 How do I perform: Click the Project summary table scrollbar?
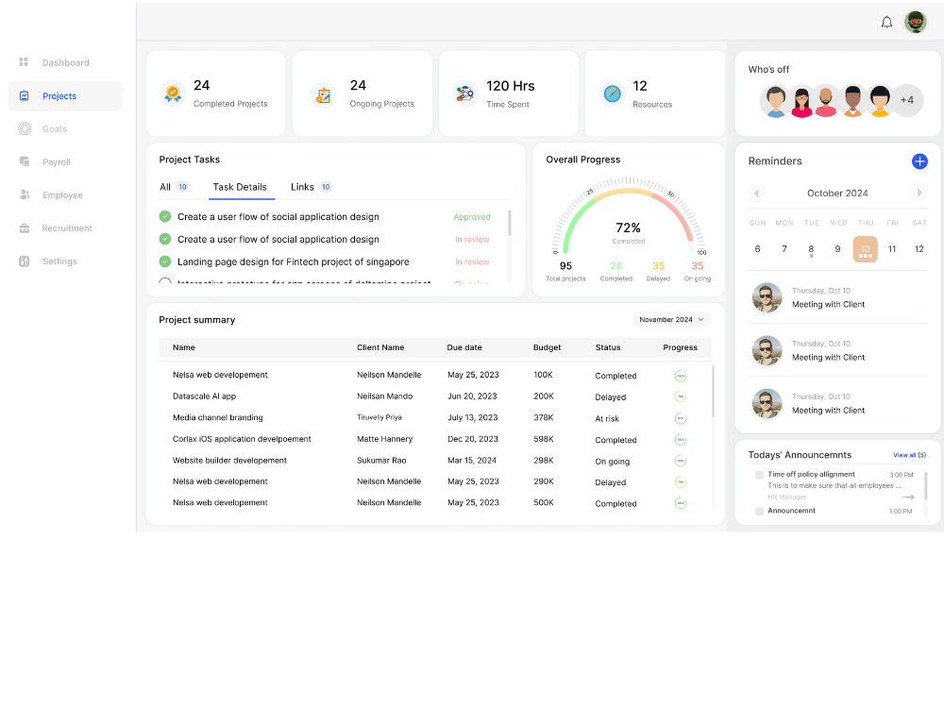pyautogui.click(x=714, y=392)
